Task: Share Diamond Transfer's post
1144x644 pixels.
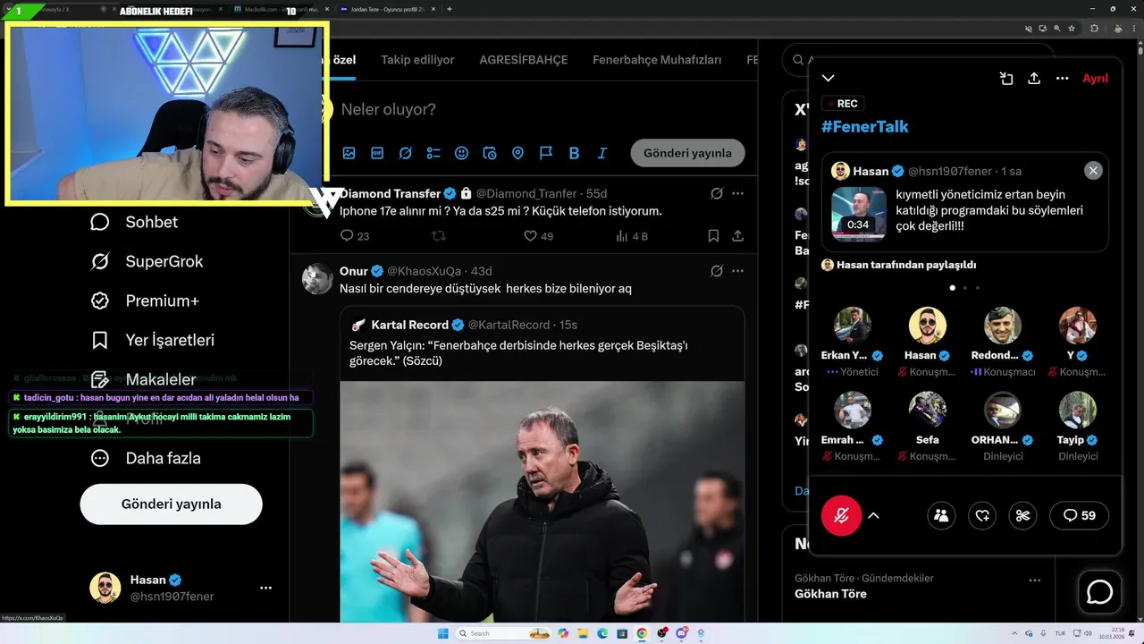Action: [737, 236]
